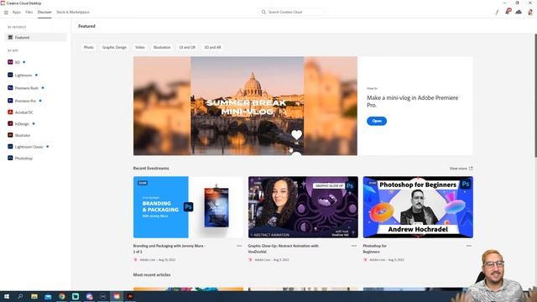Open the cloud sync status icon

pyautogui.click(x=519, y=12)
